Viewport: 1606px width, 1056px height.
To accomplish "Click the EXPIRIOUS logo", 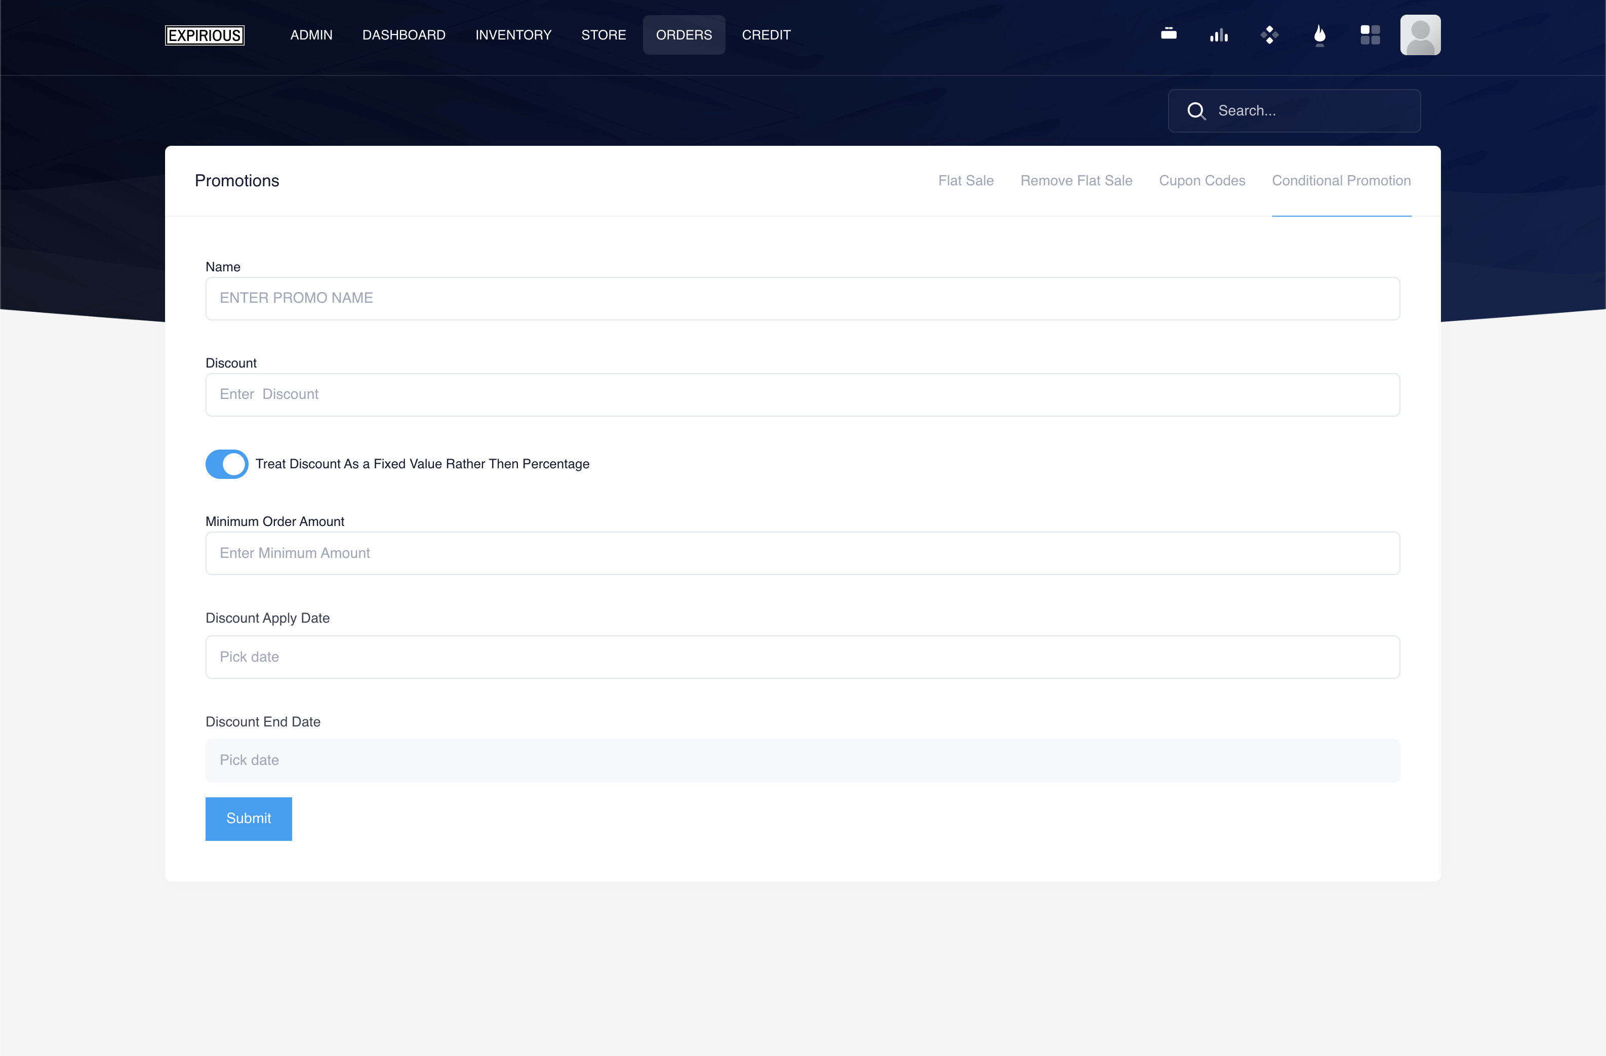I will [205, 35].
